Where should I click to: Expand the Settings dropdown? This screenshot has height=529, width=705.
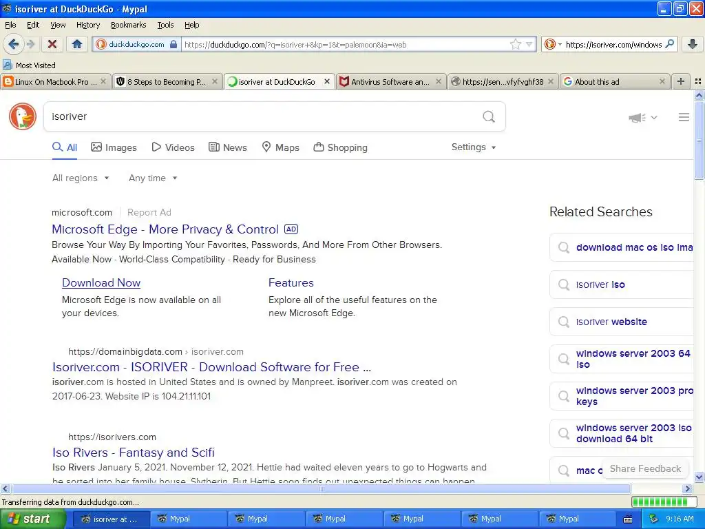click(x=474, y=147)
